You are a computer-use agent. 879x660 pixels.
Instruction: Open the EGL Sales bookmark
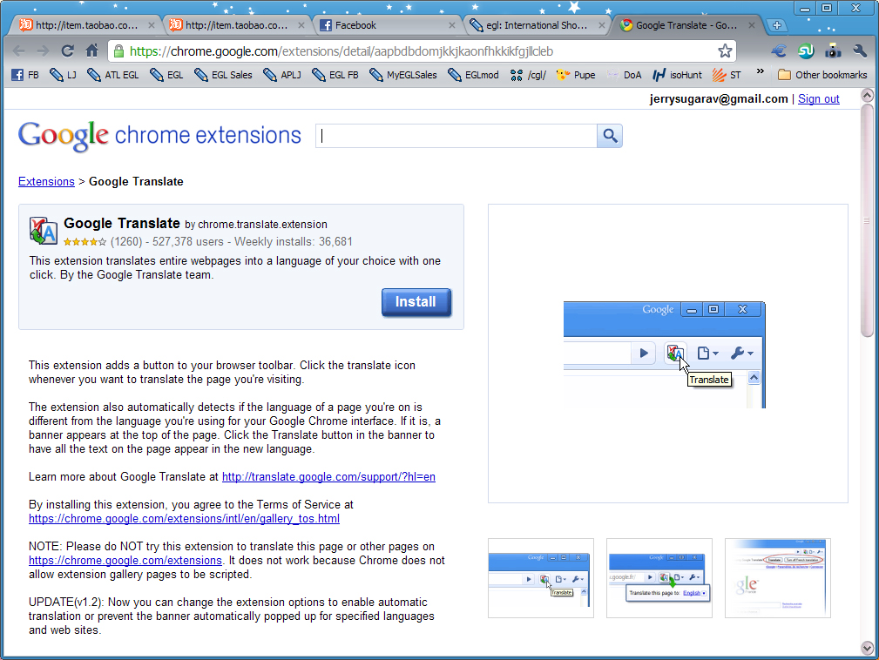(x=223, y=75)
